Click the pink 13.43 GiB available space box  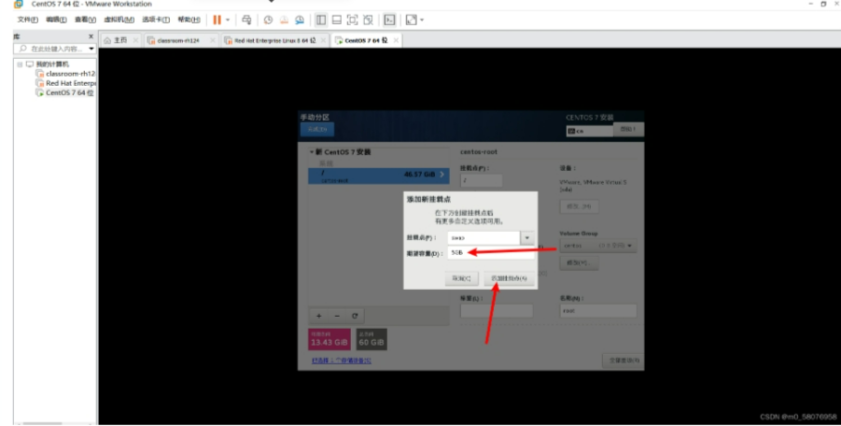point(329,339)
